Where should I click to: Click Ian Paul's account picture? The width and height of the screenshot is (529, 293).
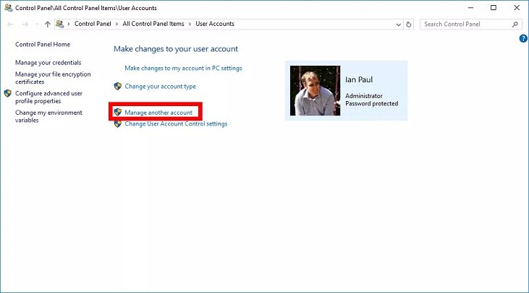click(x=315, y=91)
